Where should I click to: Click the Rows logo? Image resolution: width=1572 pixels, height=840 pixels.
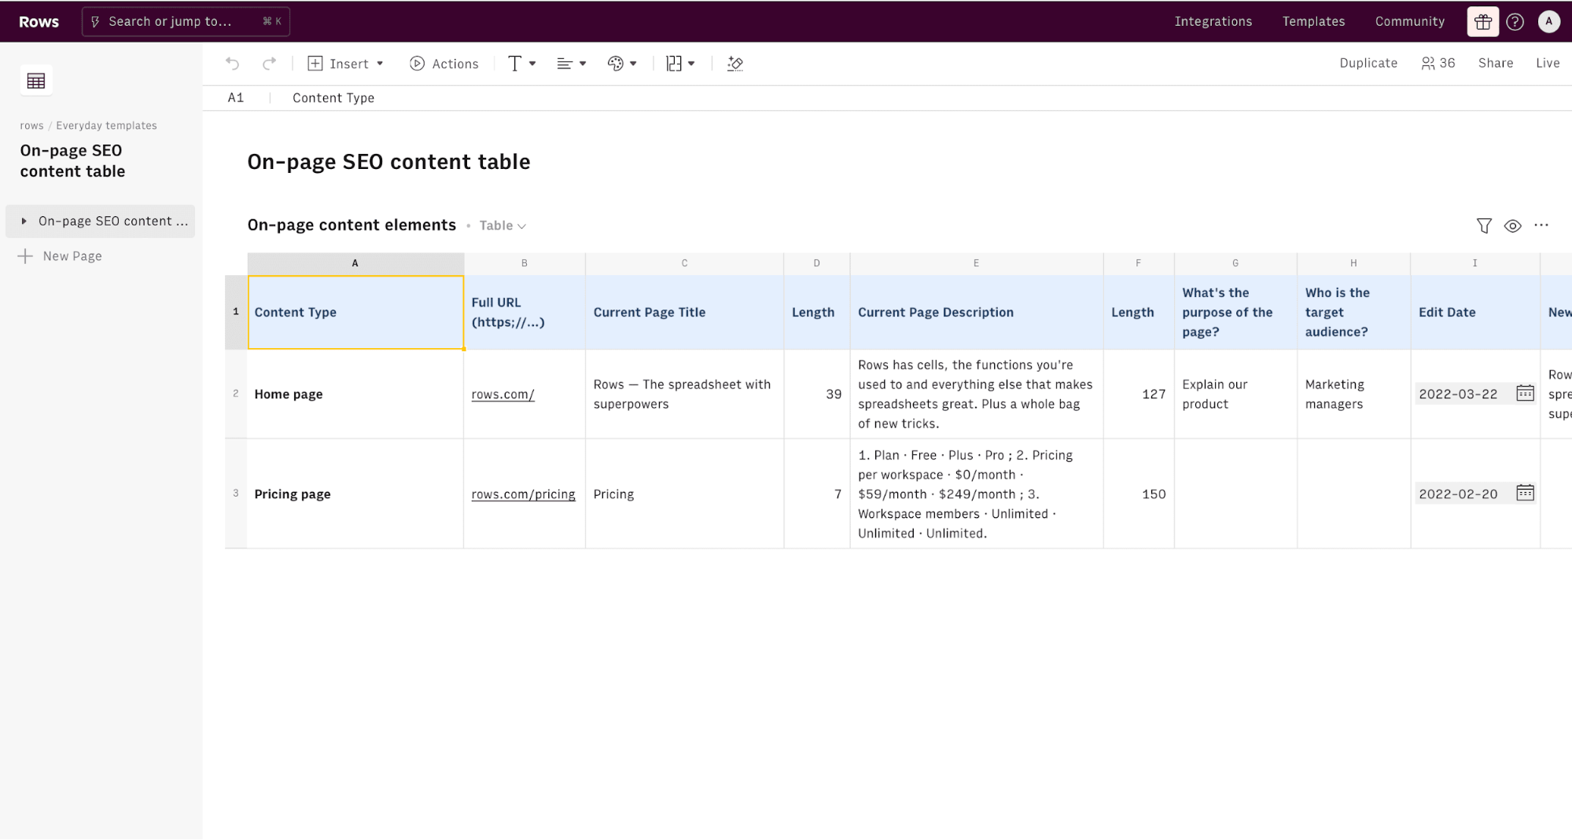[x=39, y=21]
